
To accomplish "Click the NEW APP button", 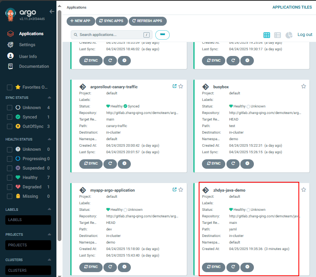I will coord(81,21).
